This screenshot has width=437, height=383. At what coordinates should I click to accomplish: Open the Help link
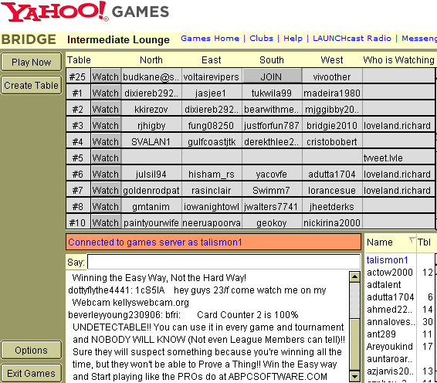tap(293, 38)
